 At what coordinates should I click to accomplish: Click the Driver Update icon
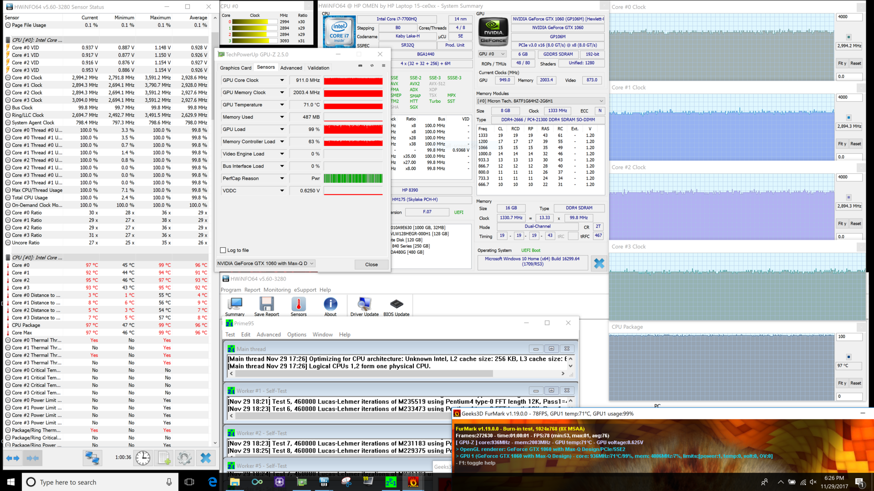click(x=364, y=306)
